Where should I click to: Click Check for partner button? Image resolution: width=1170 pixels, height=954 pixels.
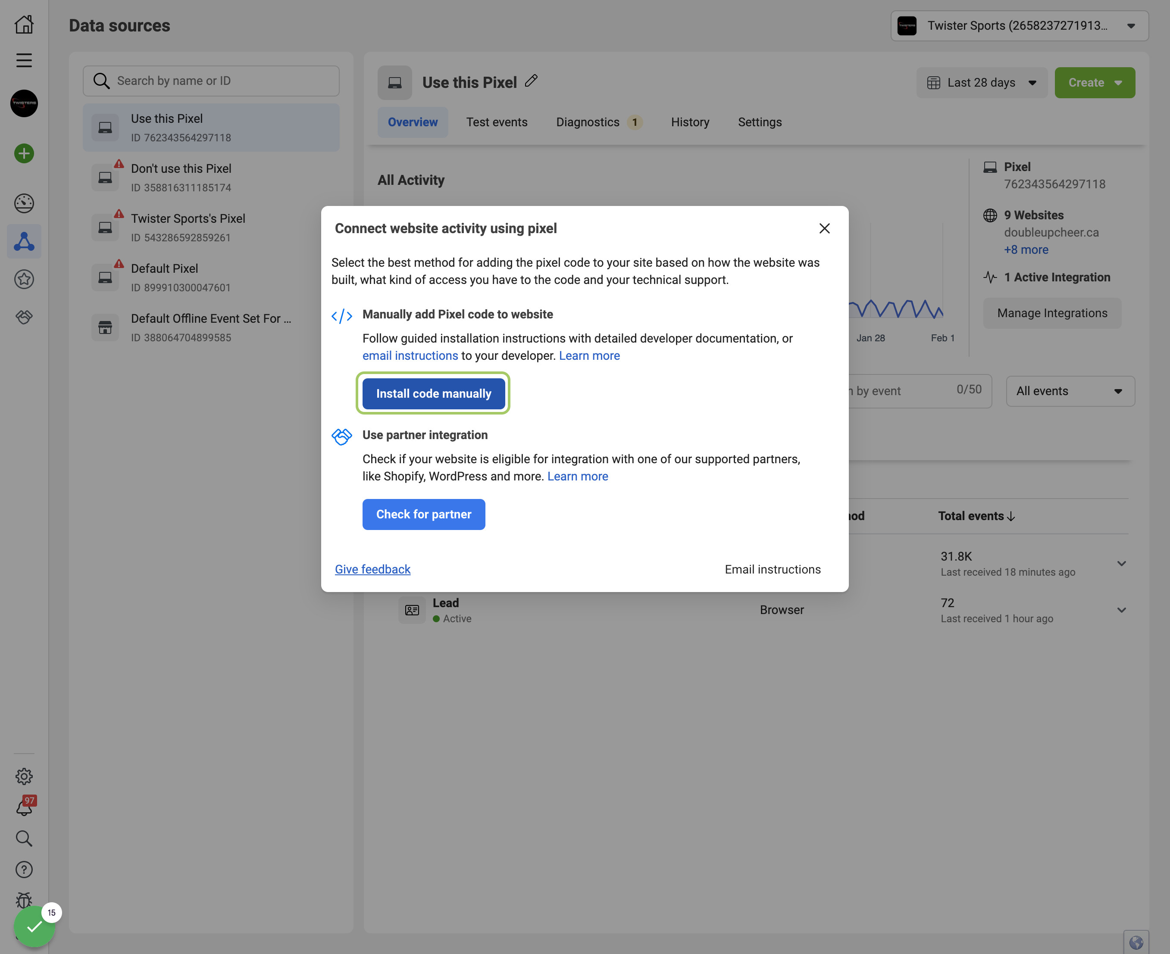point(423,514)
